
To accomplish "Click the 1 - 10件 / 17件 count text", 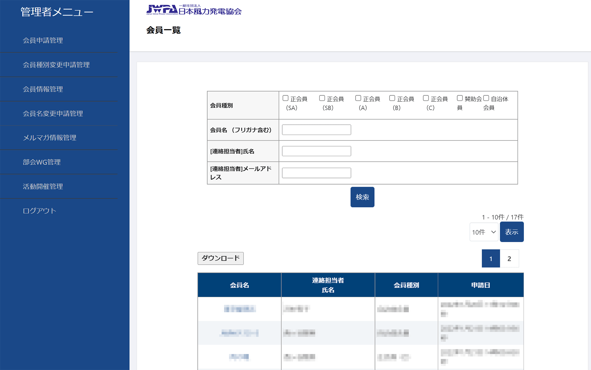I will click(x=503, y=217).
